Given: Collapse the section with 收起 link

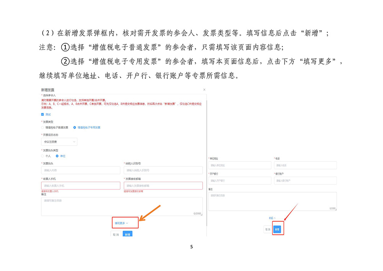Looking at the screenshot, I should [x=272, y=218].
